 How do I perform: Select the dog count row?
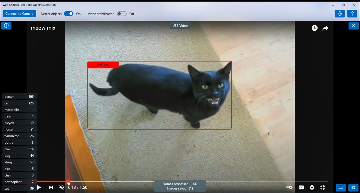[x=20, y=155]
